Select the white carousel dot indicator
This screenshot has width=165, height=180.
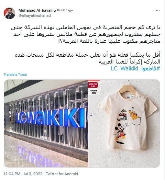click(x=91, y=120)
